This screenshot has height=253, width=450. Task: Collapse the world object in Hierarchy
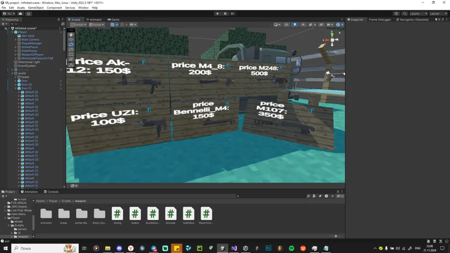(x=12, y=73)
